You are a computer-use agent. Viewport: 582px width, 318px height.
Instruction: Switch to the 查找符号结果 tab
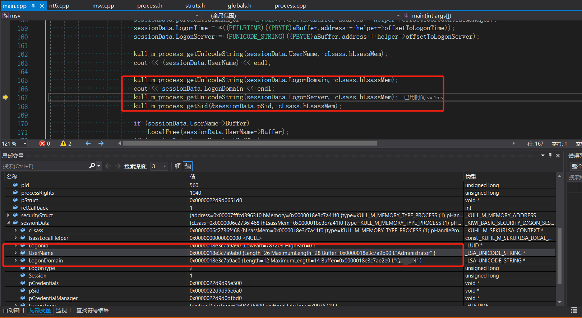pos(93,310)
